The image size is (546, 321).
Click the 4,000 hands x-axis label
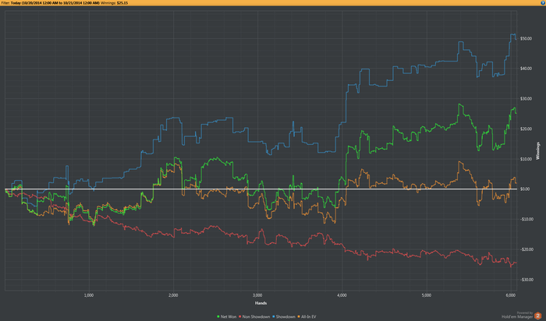click(x=342, y=295)
